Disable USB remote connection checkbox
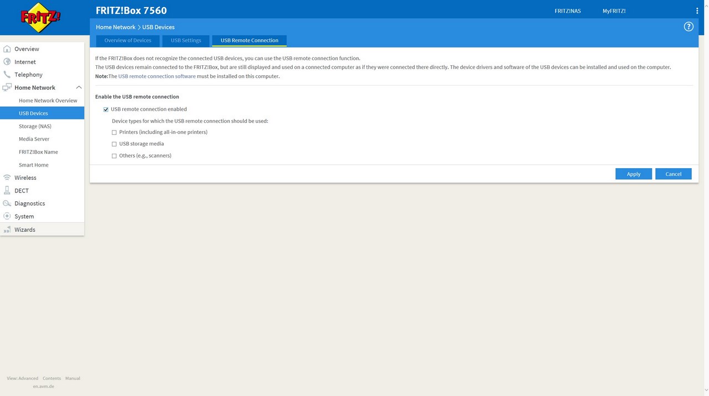The width and height of the screenshot is (709, 396). pyautogui.click(x=106, y=110)
